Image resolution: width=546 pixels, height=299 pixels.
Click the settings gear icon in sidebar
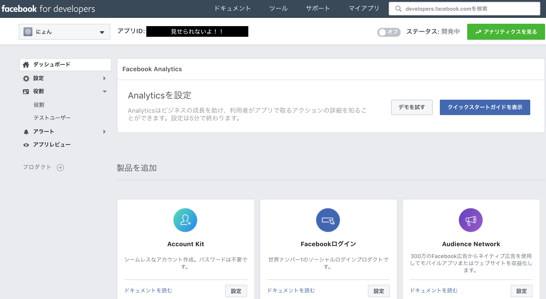point(26,78)
